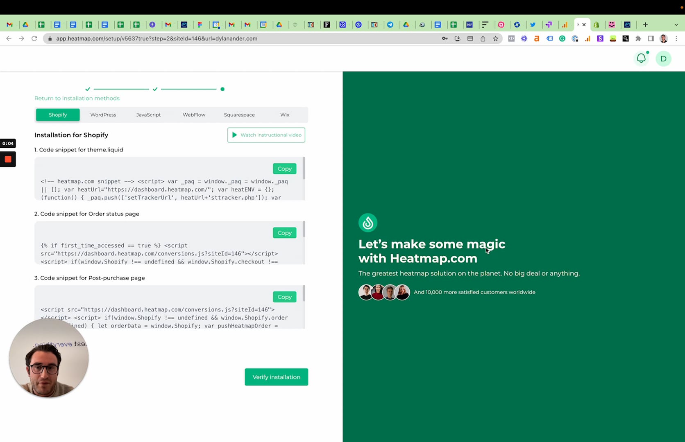Open the account menu via the D avatar
The width and height of the screenshot is (685, 442).
coord(663,58)
